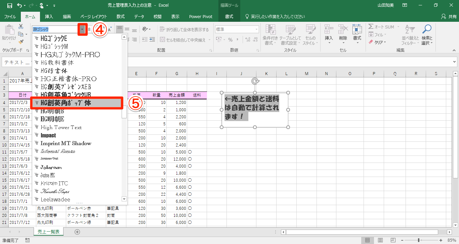Image resolution: width=459 pixels, height=244 pixels.
Task: Open the Customize Quick Access Toolbar menu
Action: [54, 6]
